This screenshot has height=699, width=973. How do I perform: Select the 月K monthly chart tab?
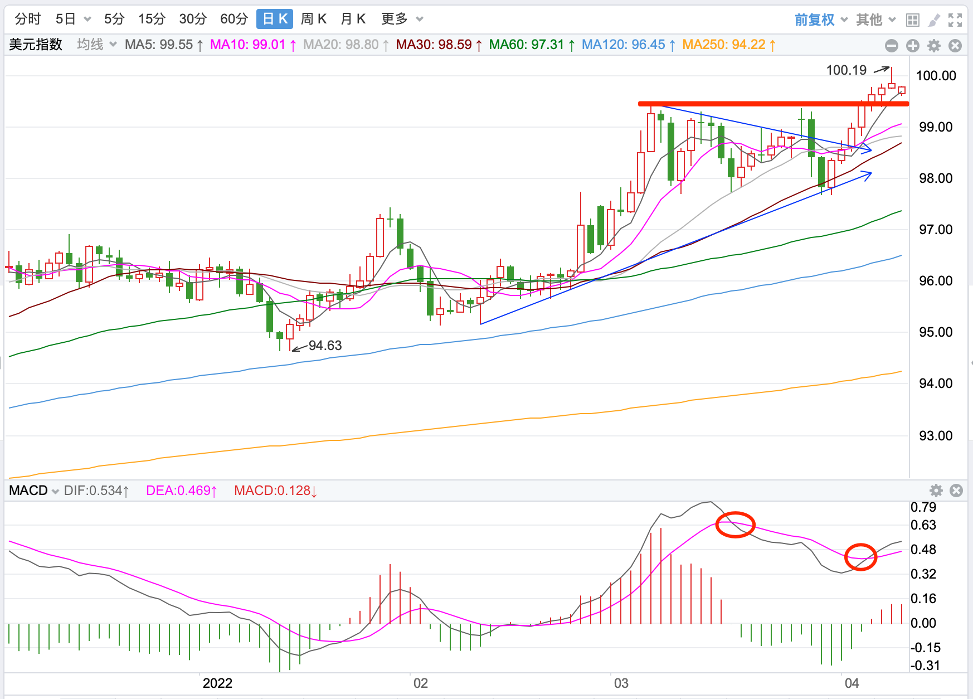[x=353, y=19]
